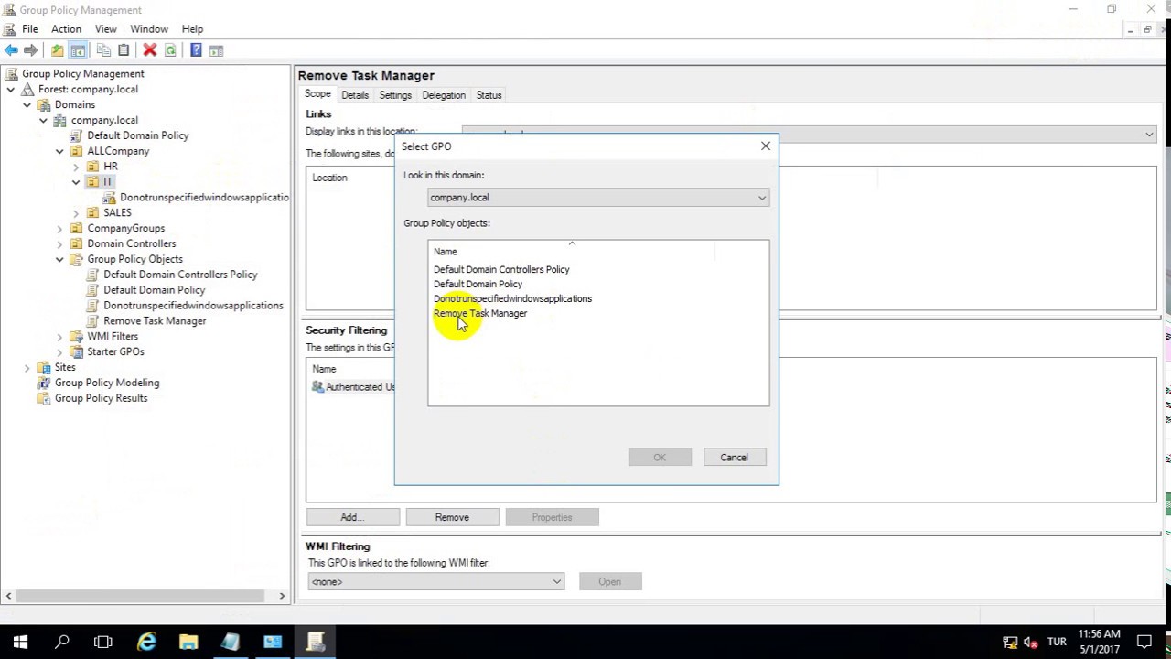Close the Select GPO dialog with X
This screenshot has width=1171, height=659.
click(766, 146)
